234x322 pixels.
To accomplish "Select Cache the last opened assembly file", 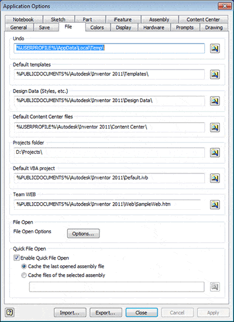I will click(x=24, y=266).
